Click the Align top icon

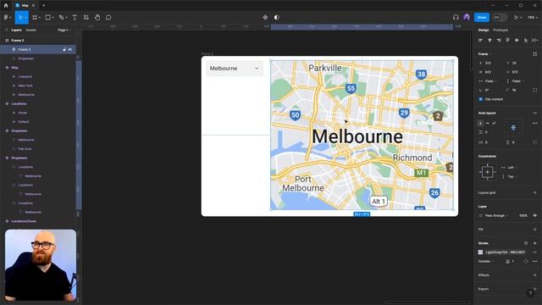point(508,40)
